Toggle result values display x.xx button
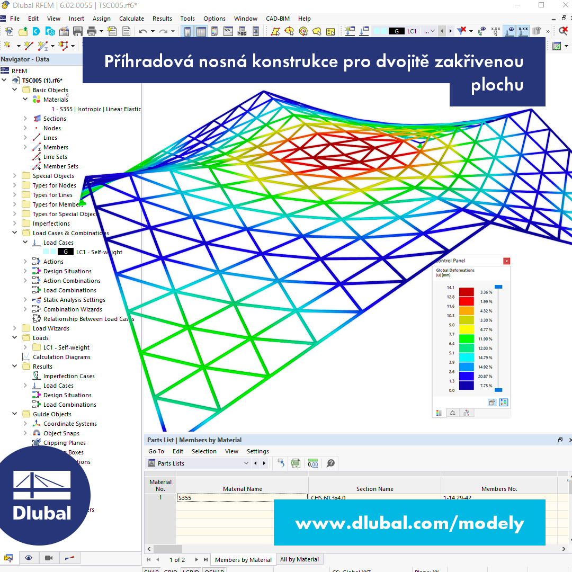Viewport: 572px width, 572px height. click(x=523, y=31)
